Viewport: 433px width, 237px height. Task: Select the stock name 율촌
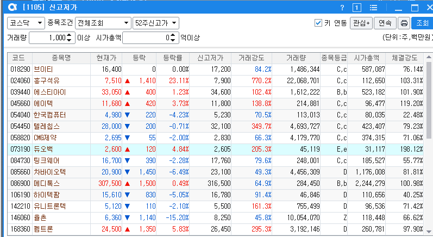(x=40, y=217)
